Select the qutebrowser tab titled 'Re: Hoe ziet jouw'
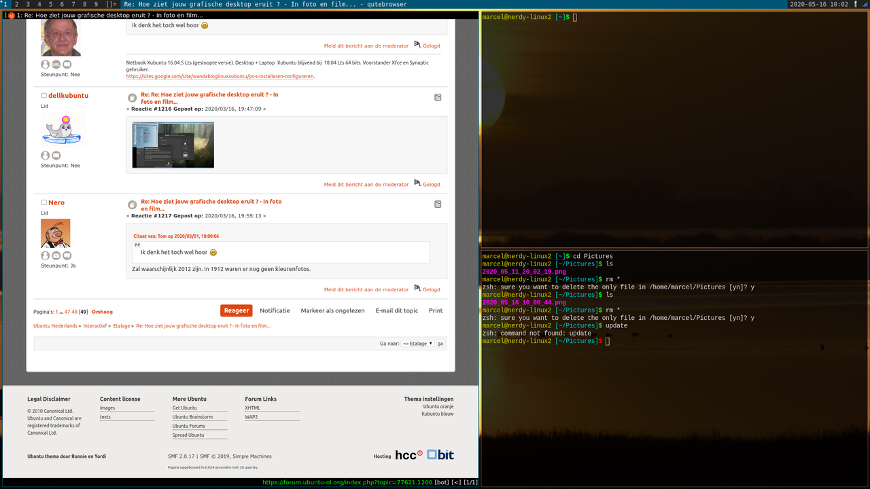The width and height of the screenshot is (870, 489). [241, 15]
